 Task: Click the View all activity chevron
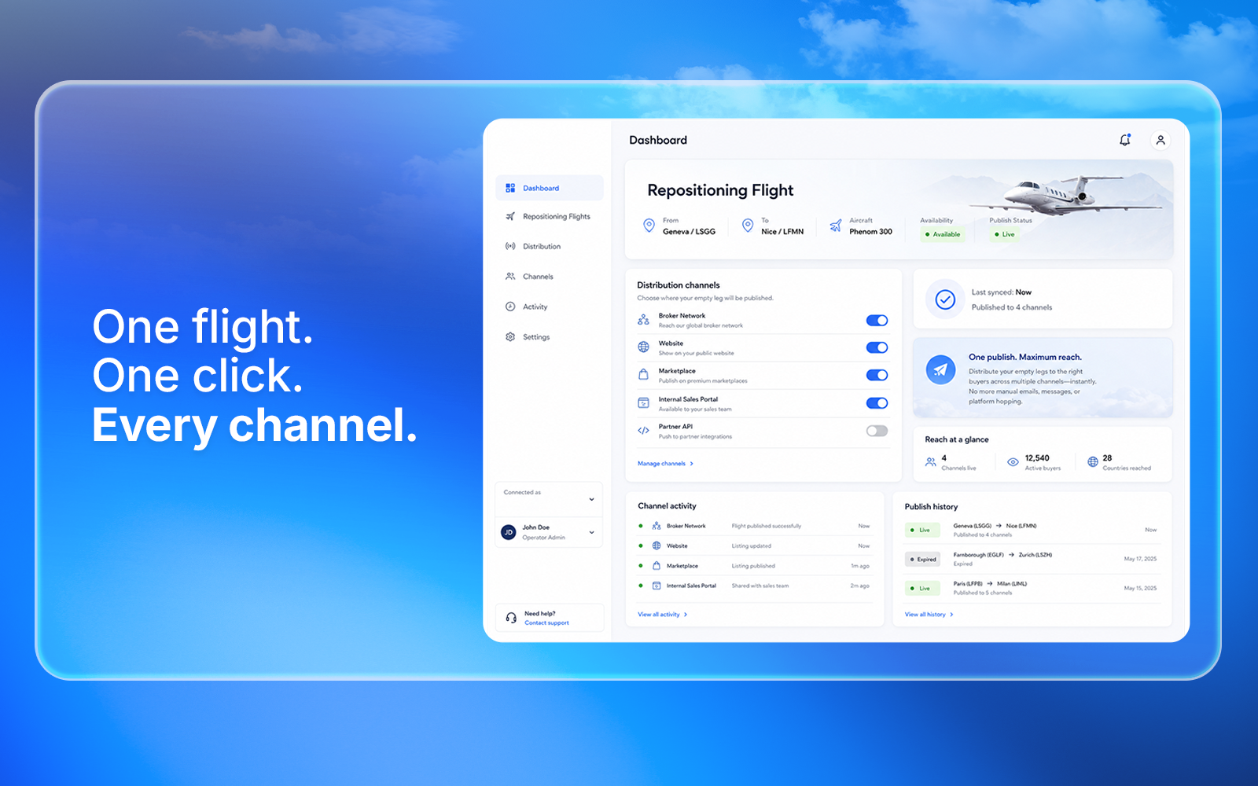click(686, 615)
